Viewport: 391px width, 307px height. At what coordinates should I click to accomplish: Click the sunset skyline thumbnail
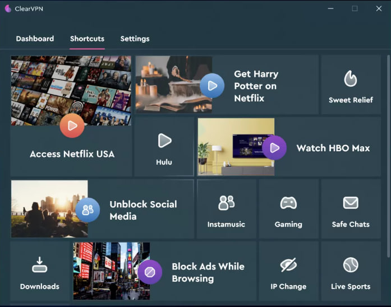click(x=49, y=209)
